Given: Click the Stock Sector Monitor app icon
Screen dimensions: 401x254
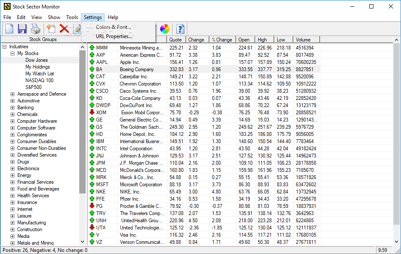Looking at the screenshot, I should click(7, 7).
